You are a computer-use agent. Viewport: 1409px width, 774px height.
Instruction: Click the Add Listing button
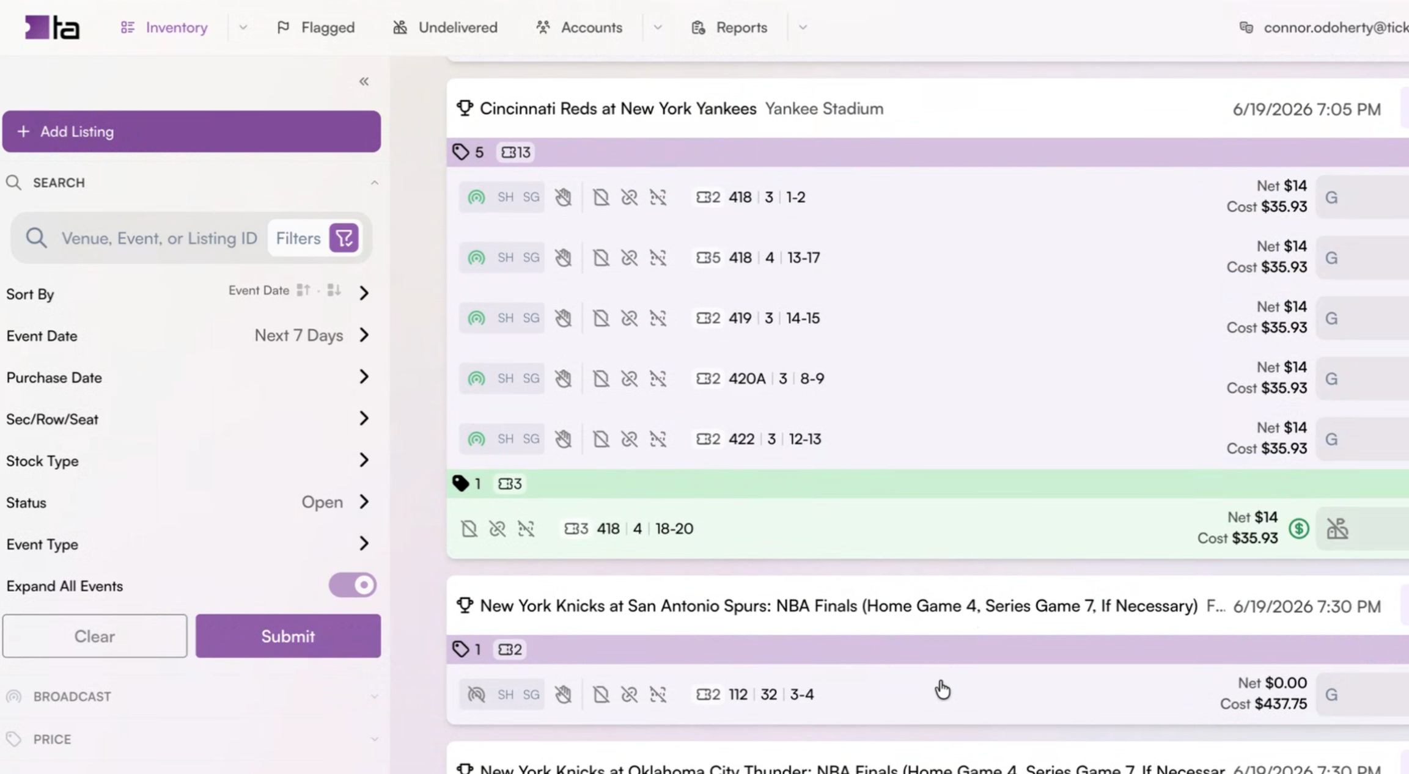click(191, 131)
